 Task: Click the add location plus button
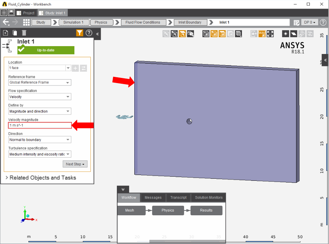[75, 68]
